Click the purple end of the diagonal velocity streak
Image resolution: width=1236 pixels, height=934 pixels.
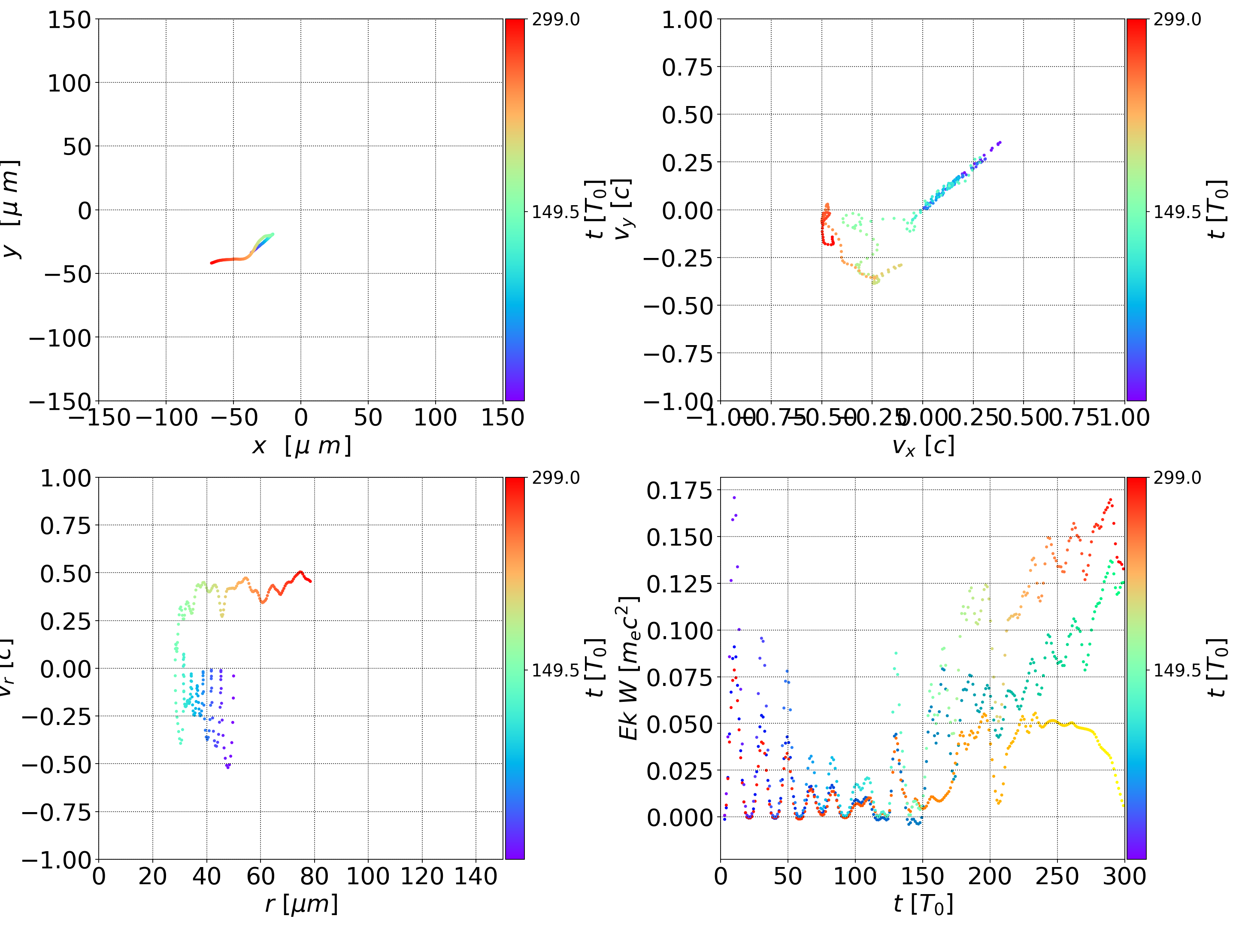999,143
